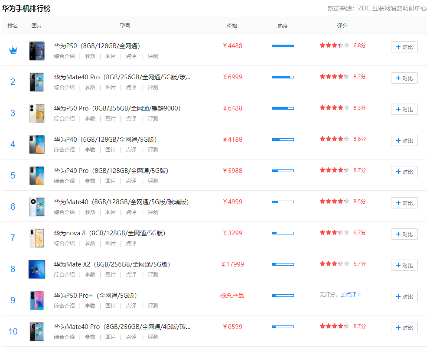Viewport: 430px width, 348px height.
Task: Click the ¥17999 price of Mate X2
Action: pos(232,264)
